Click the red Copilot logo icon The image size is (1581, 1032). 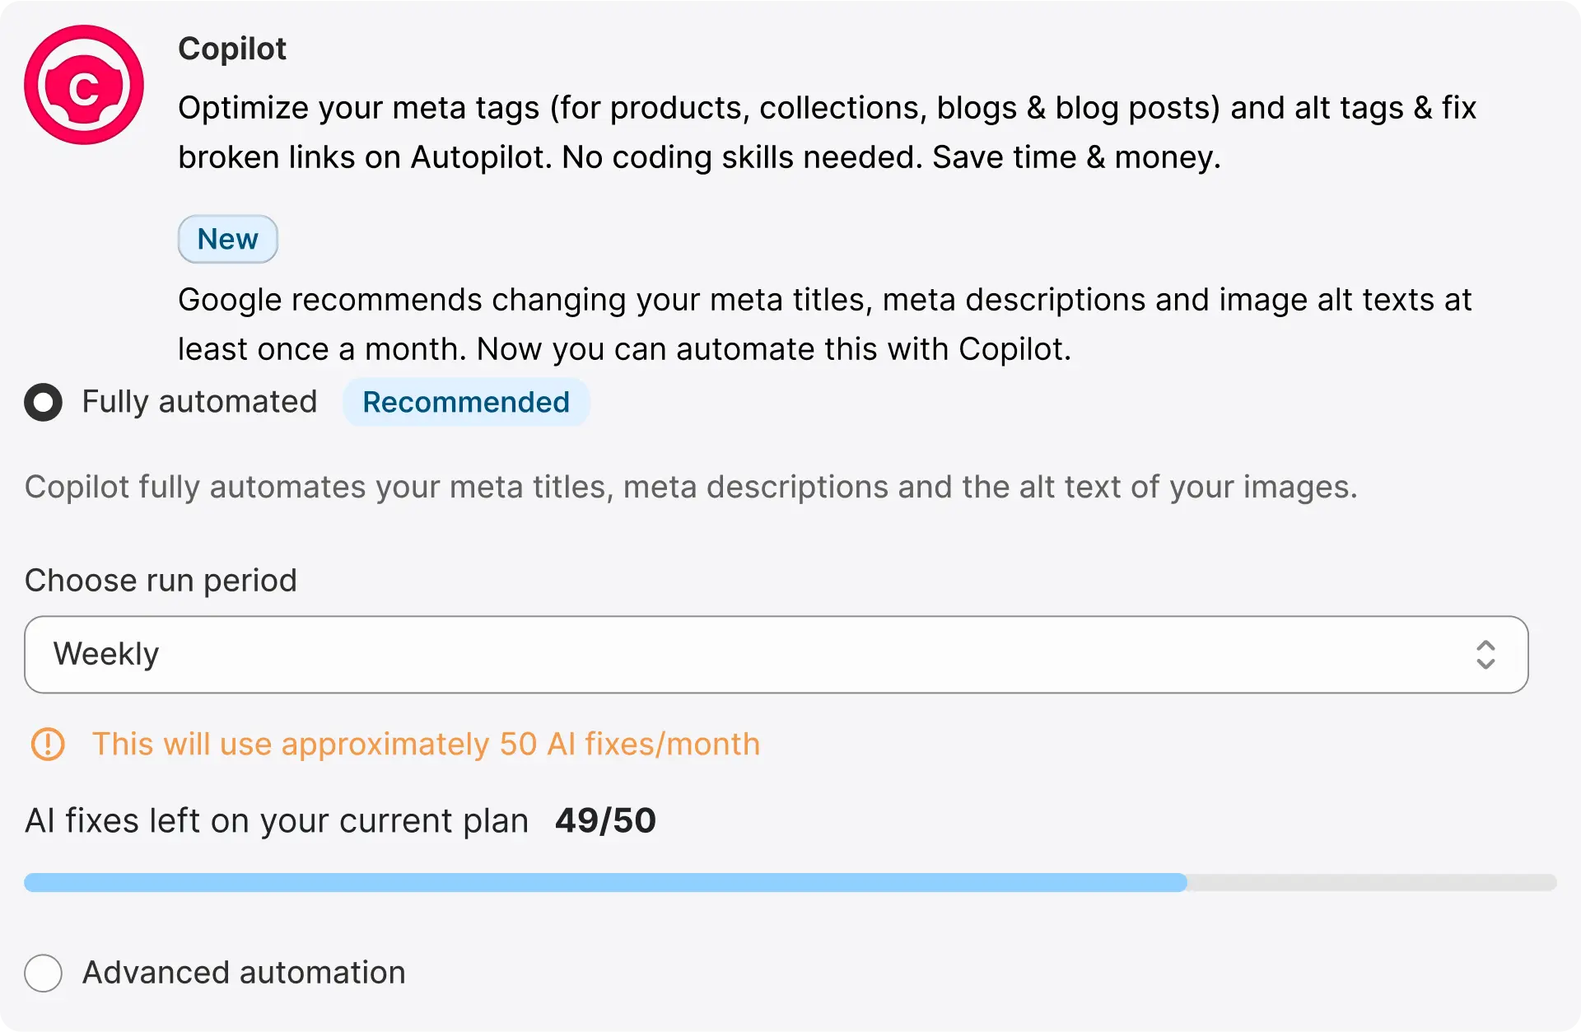(84, 85)
